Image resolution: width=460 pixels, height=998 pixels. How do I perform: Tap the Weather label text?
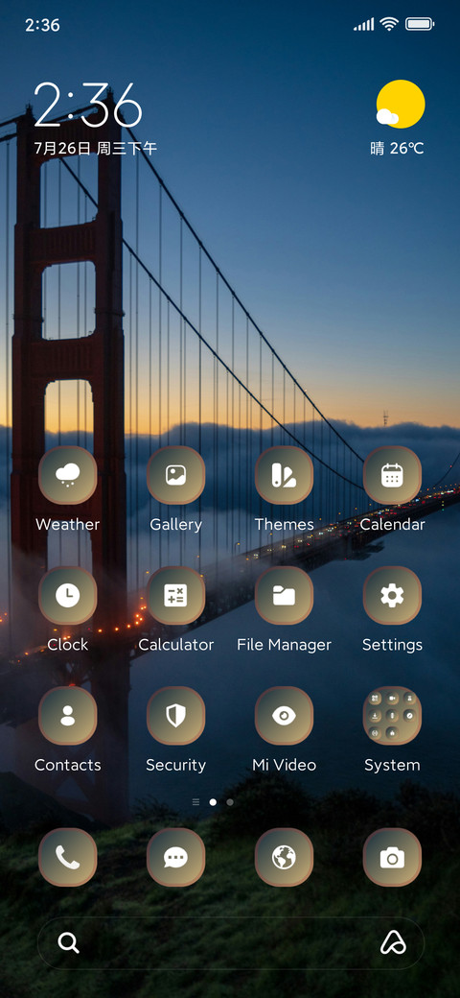[x=67, y=525]
